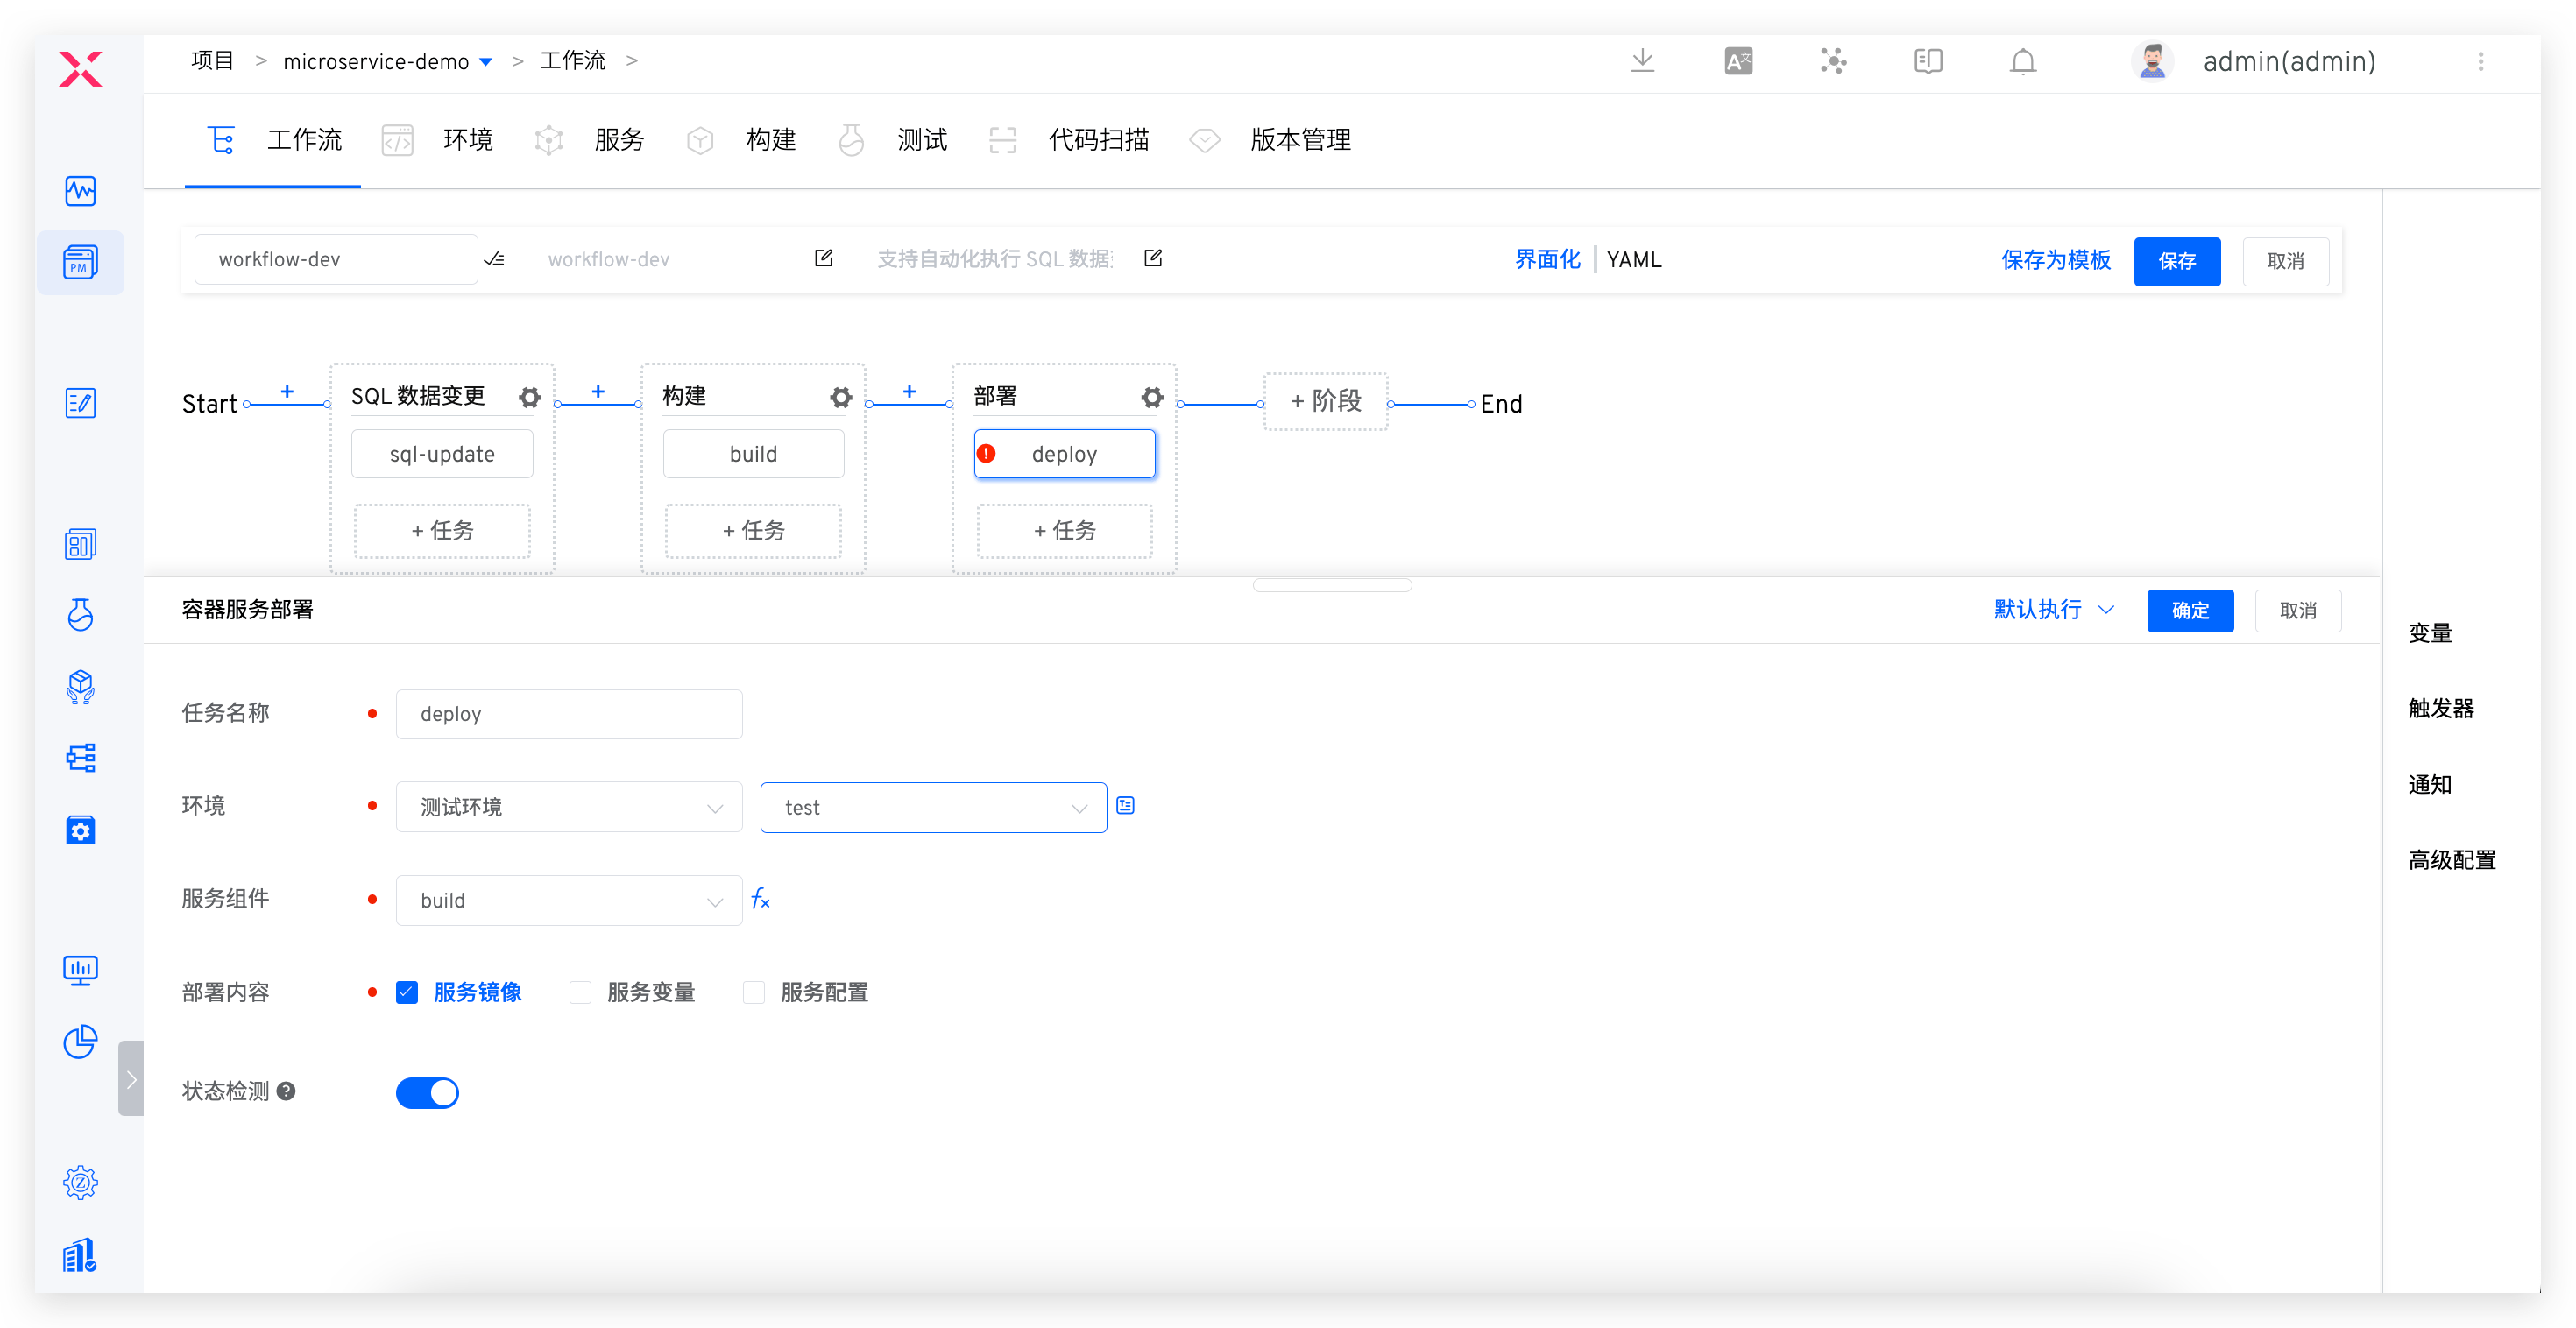Open the flask test sidebar icon
Image resolution: width=2576 pixels, height=1328 pixels.
(80, 614)
